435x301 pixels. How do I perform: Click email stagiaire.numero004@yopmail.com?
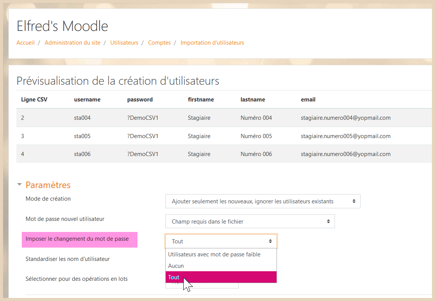[346, 118]
